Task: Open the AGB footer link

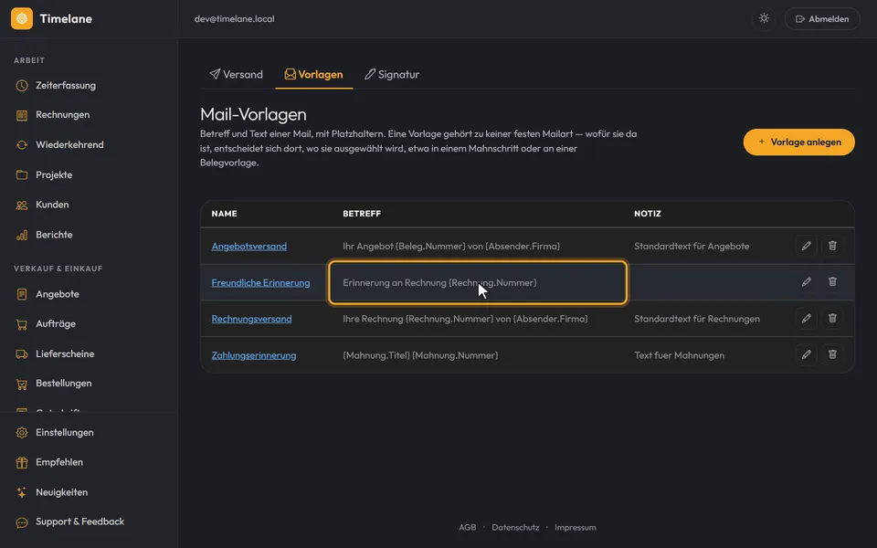Action: (x=467, y=527)
